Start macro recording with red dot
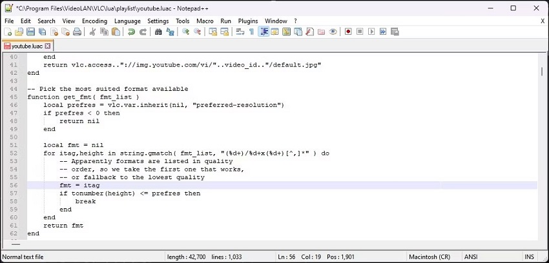Screen dimensions: 549x263 348,32
